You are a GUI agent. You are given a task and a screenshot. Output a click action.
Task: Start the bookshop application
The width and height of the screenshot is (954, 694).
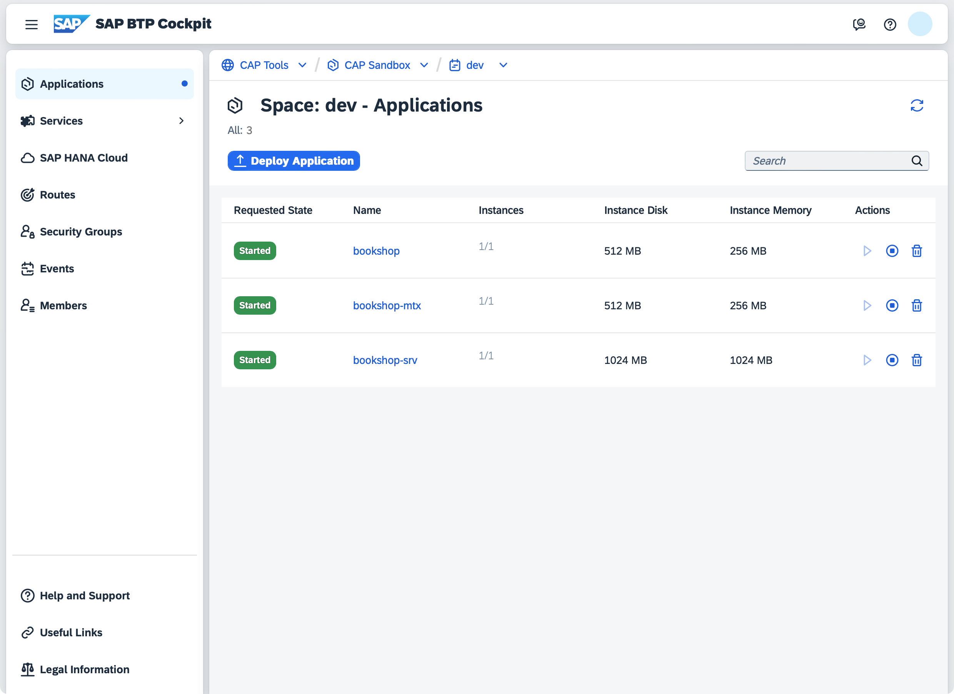(x=867, y=251)
